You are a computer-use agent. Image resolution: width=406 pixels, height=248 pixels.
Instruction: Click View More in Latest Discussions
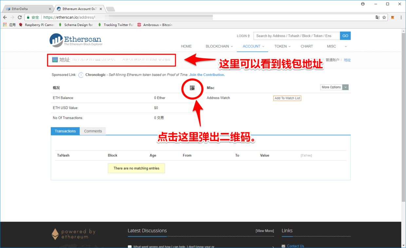(x=265, y=231)
